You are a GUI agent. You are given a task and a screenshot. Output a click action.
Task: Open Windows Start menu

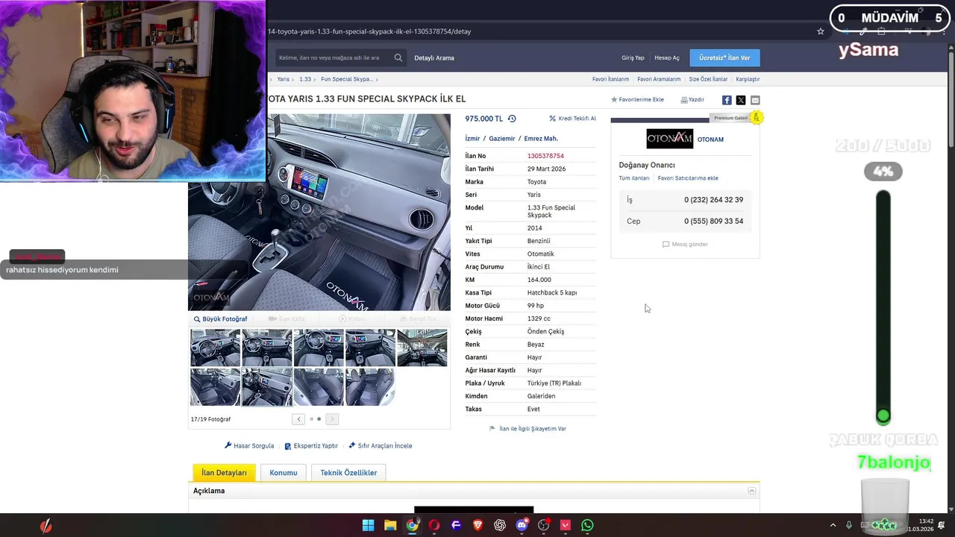(369, 525)
